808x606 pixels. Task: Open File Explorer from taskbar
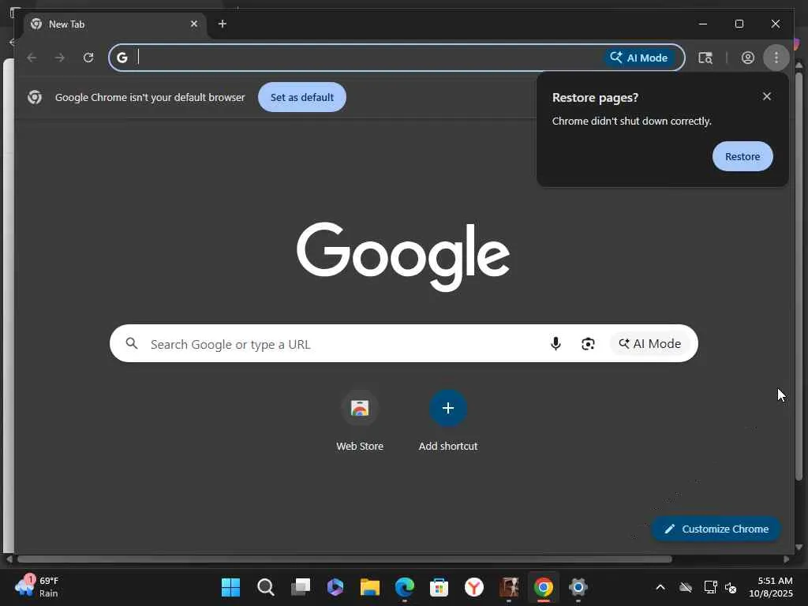[370, 587]
